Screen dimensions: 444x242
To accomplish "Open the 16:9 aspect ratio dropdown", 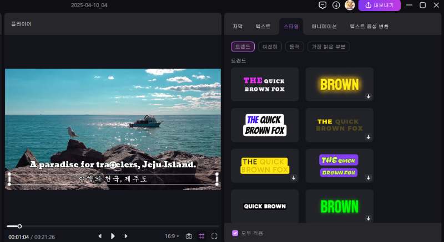I will pyautogui.click(x=172, y=236).
